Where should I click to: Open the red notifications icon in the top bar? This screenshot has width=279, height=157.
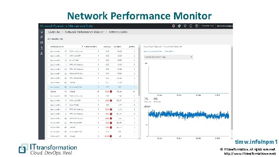(x=174, y=26)
